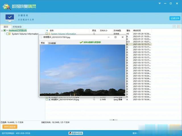This screenshot has height=136, width=182.
Task: Click 当前文件夹: 92.3MB / 25 个文件 status
Action: pos(55,122)
